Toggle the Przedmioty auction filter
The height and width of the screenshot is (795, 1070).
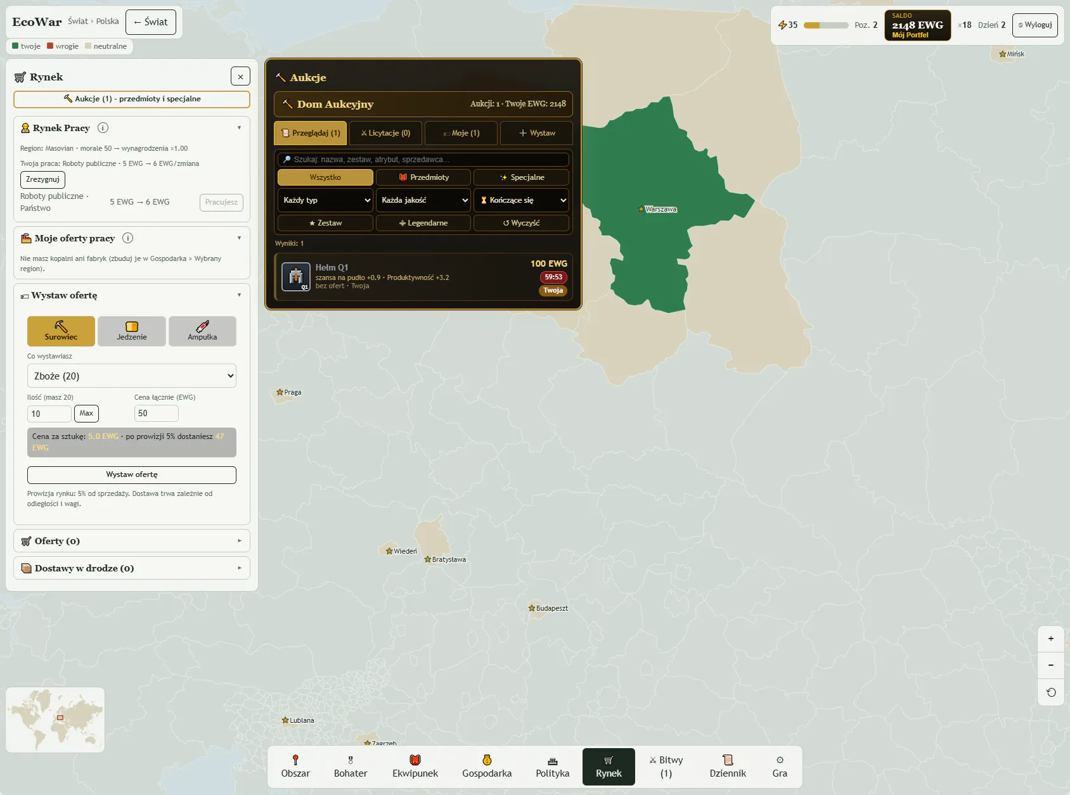(423, 177)
